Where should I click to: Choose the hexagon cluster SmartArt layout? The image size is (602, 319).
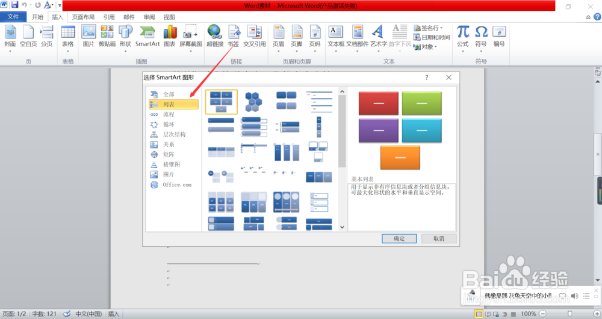pyautogui.click(x=254, y=102)
